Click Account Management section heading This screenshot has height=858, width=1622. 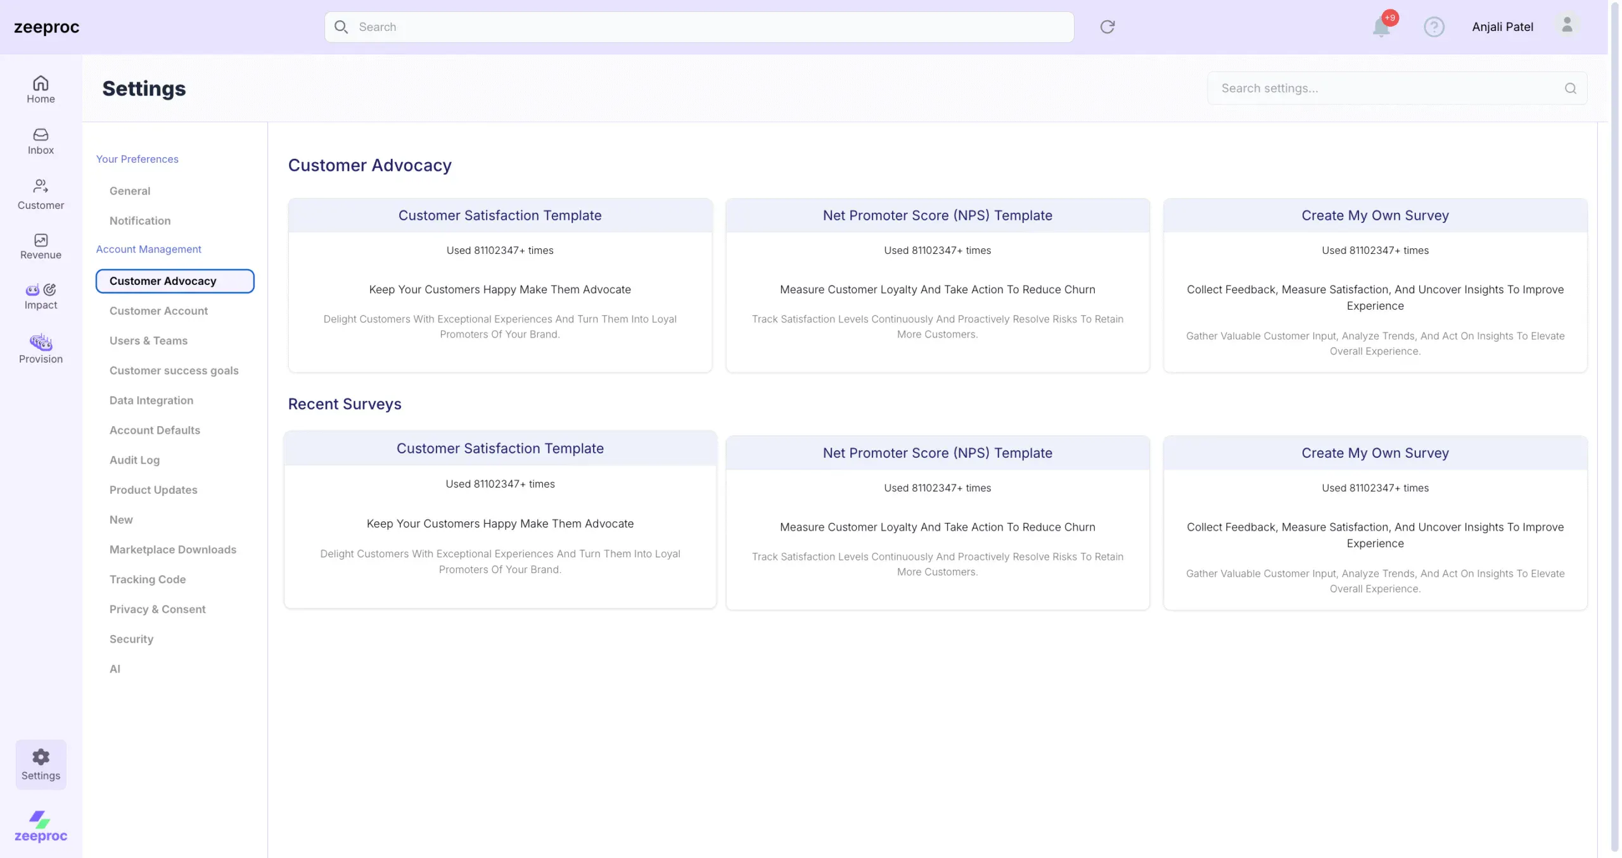pos(148,248)
